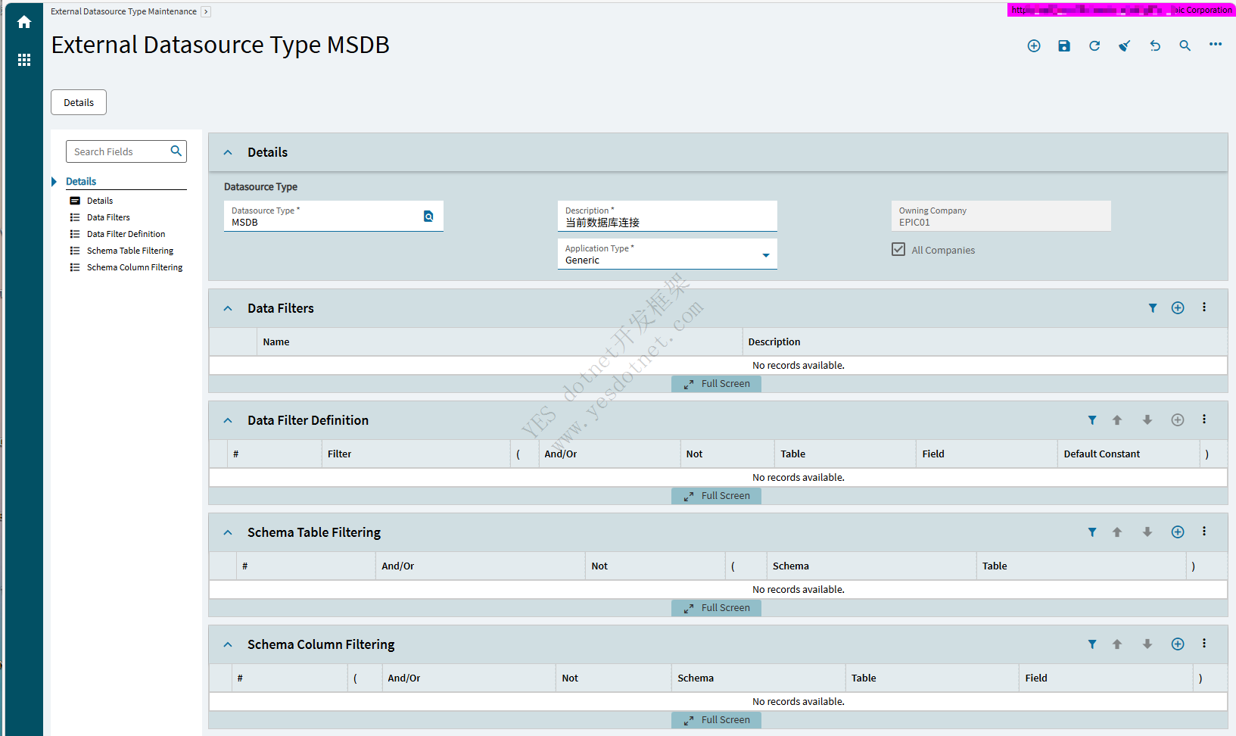
Task: Click Full Screen under Data Filters grid
Action: tap(716, 384)
